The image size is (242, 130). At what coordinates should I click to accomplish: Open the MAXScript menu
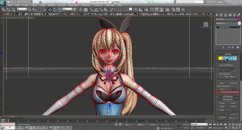tap(110, 5)
